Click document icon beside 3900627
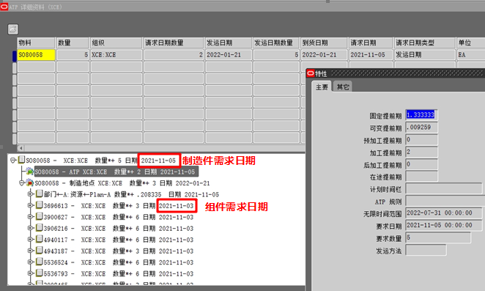Screen dimensions: 485x291 (40, 217)
